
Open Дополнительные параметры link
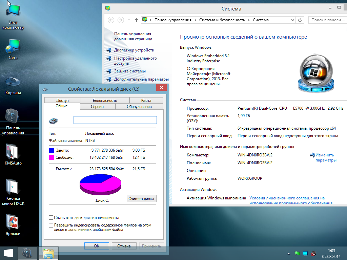tap(141, 79)
